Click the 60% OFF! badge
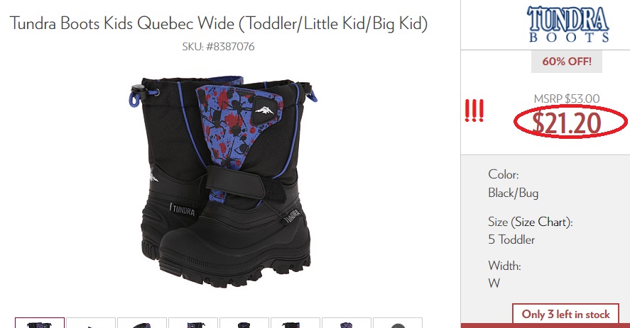This screenshot has height=328, width=630. click(567, 62)
